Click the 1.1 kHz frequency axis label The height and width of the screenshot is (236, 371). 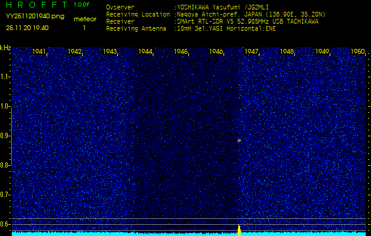[x=5, y=77]
